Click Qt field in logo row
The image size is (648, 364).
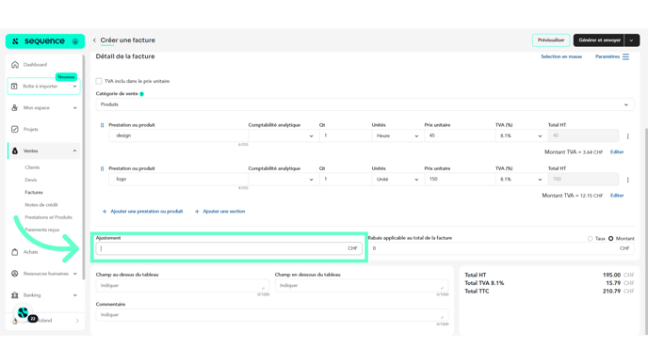[x=345, y=179]
